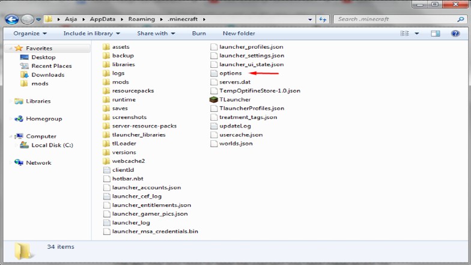Screen dimensions: 471x265
Task: Click the Forward navigation arrow button
Action: [x=28, y=19]
